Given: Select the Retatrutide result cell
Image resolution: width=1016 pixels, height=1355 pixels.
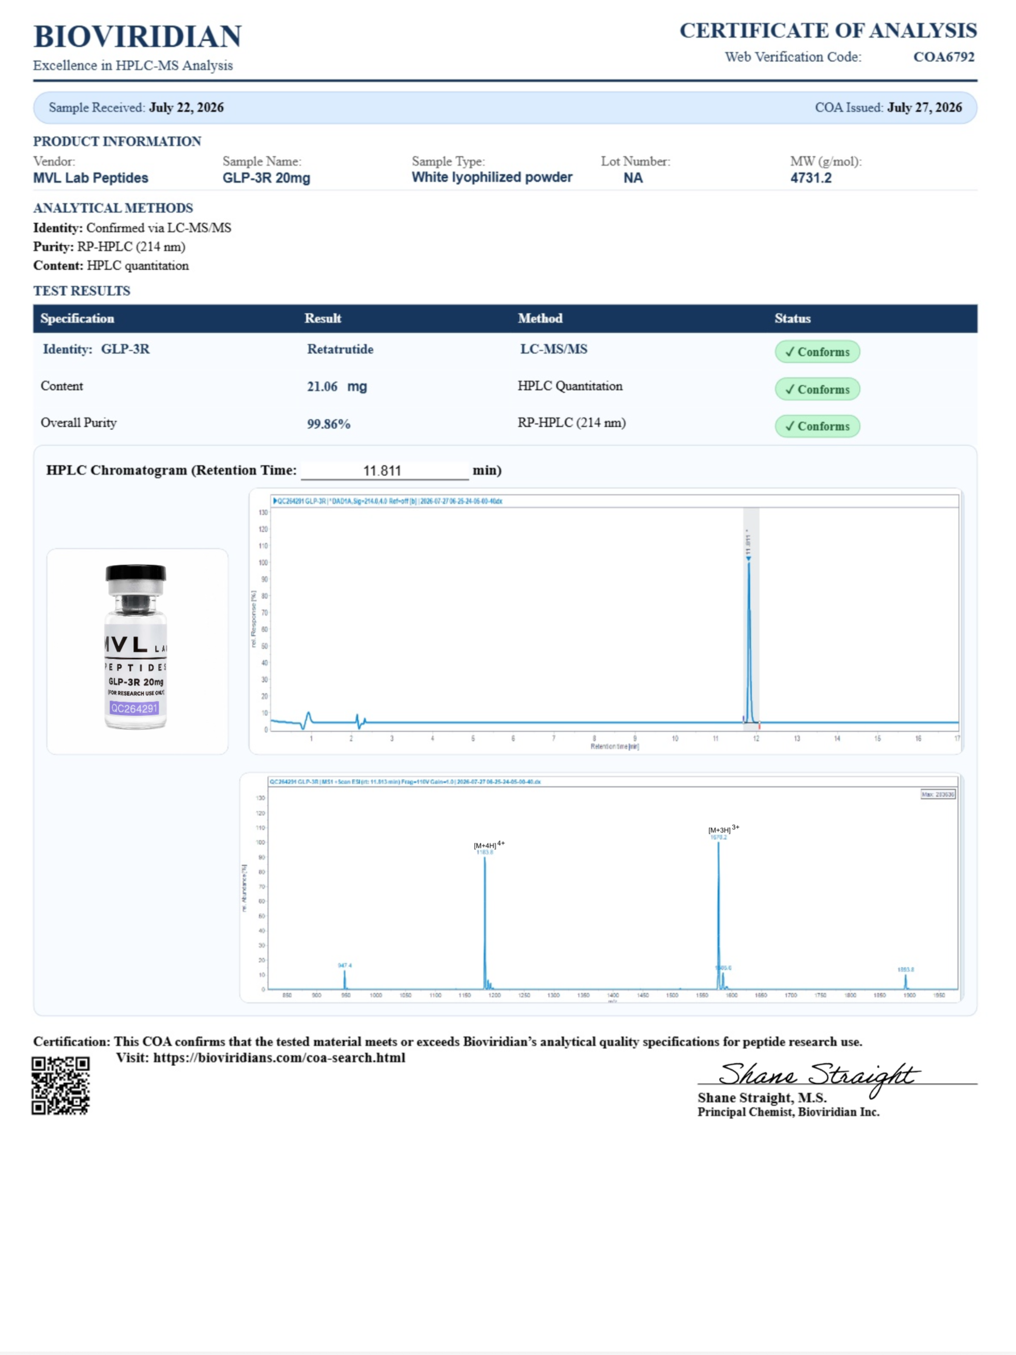Looking at the screenshot, I should click(340, 349).
